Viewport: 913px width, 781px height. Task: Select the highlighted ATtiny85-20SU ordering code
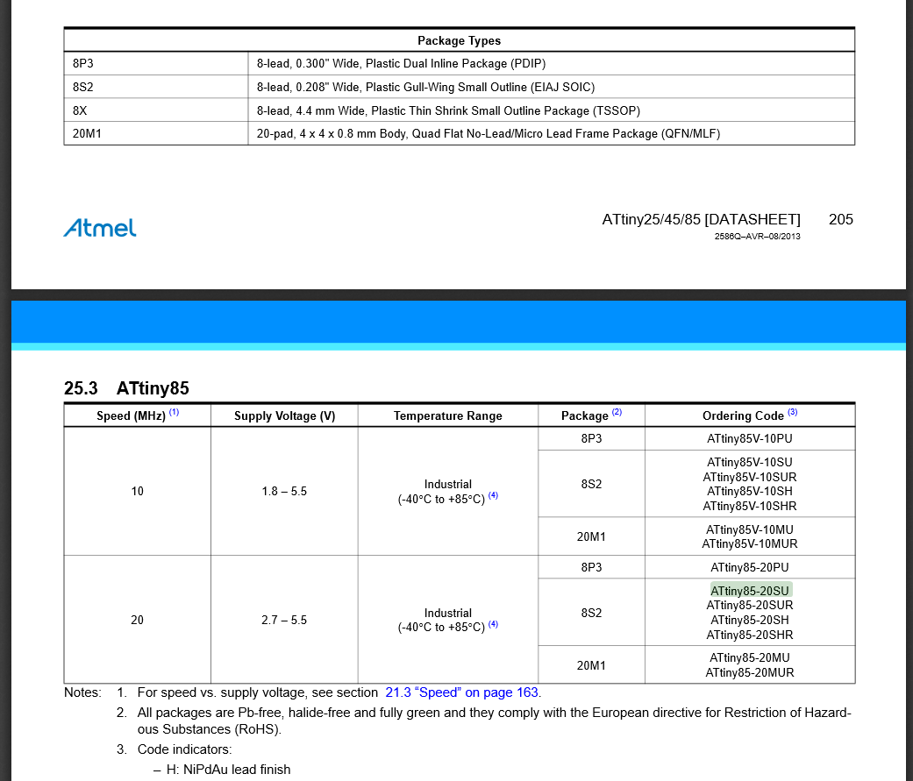coord(750,591)
